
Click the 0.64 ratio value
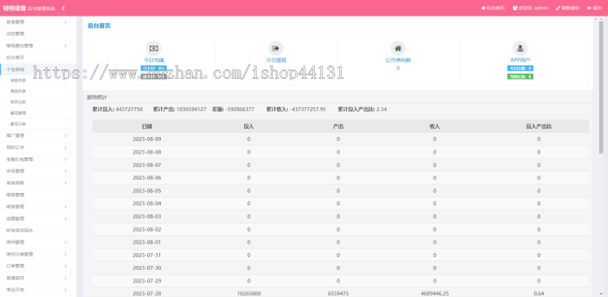click(538, 294)
